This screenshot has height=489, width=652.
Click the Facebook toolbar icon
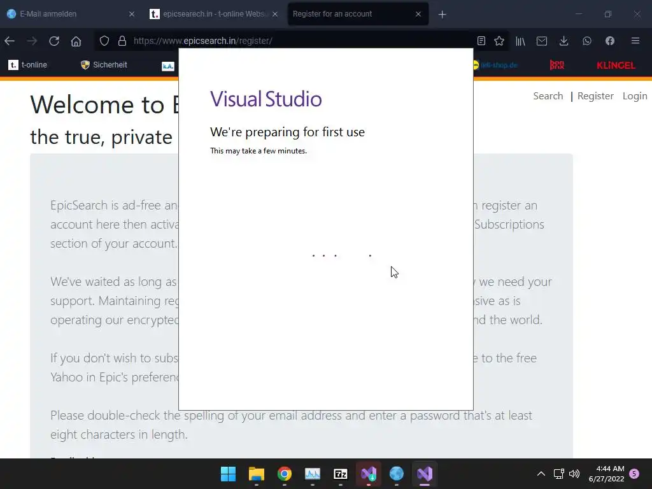(609, 41)
